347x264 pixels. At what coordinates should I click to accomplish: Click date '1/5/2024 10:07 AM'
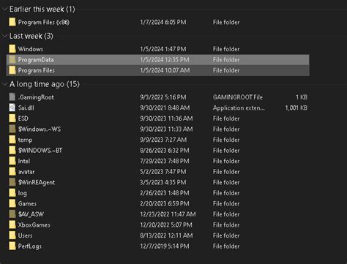pos(165,70)
